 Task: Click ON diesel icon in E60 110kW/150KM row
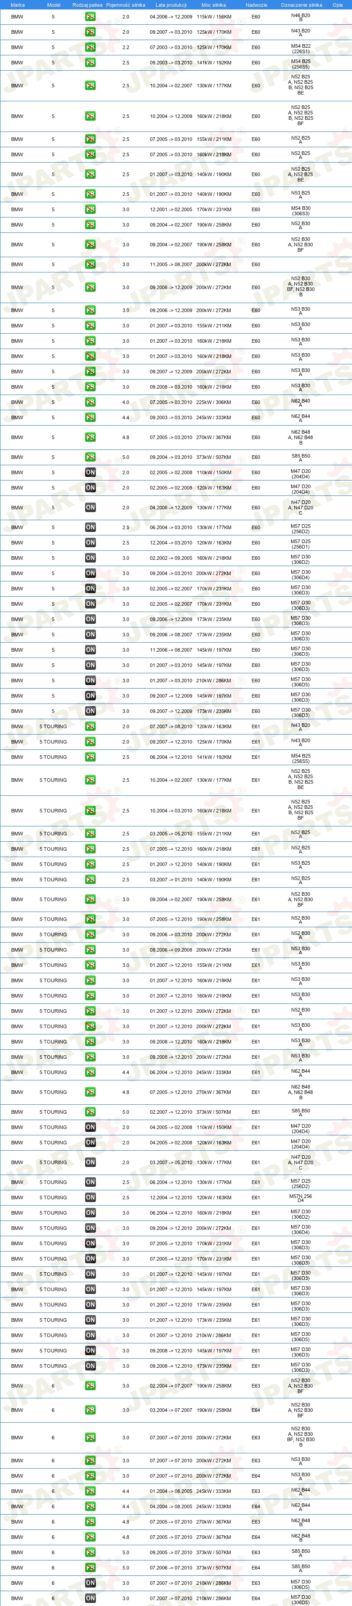[90, 472]
